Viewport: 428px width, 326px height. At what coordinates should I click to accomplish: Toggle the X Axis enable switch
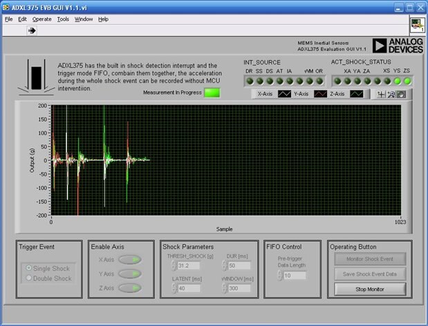point(129,260)
